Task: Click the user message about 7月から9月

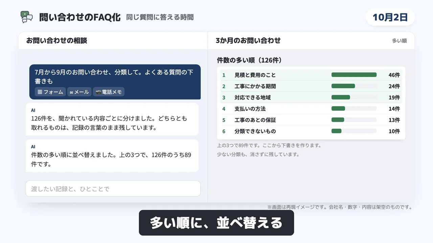Action: [115, 82]
